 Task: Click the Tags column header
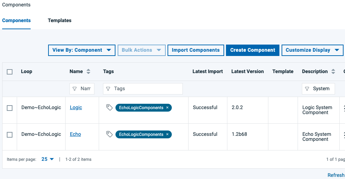point(108,71)
